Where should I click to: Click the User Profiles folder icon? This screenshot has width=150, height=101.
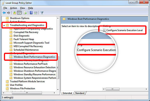coord(7,85)
